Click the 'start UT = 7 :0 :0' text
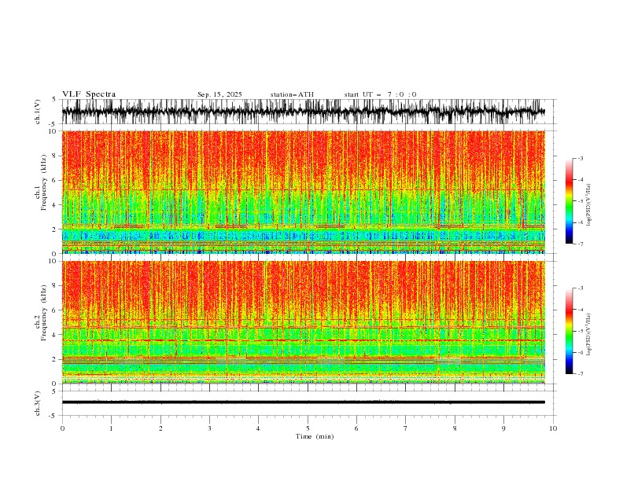The image size is (623, 481). point(380,94)
